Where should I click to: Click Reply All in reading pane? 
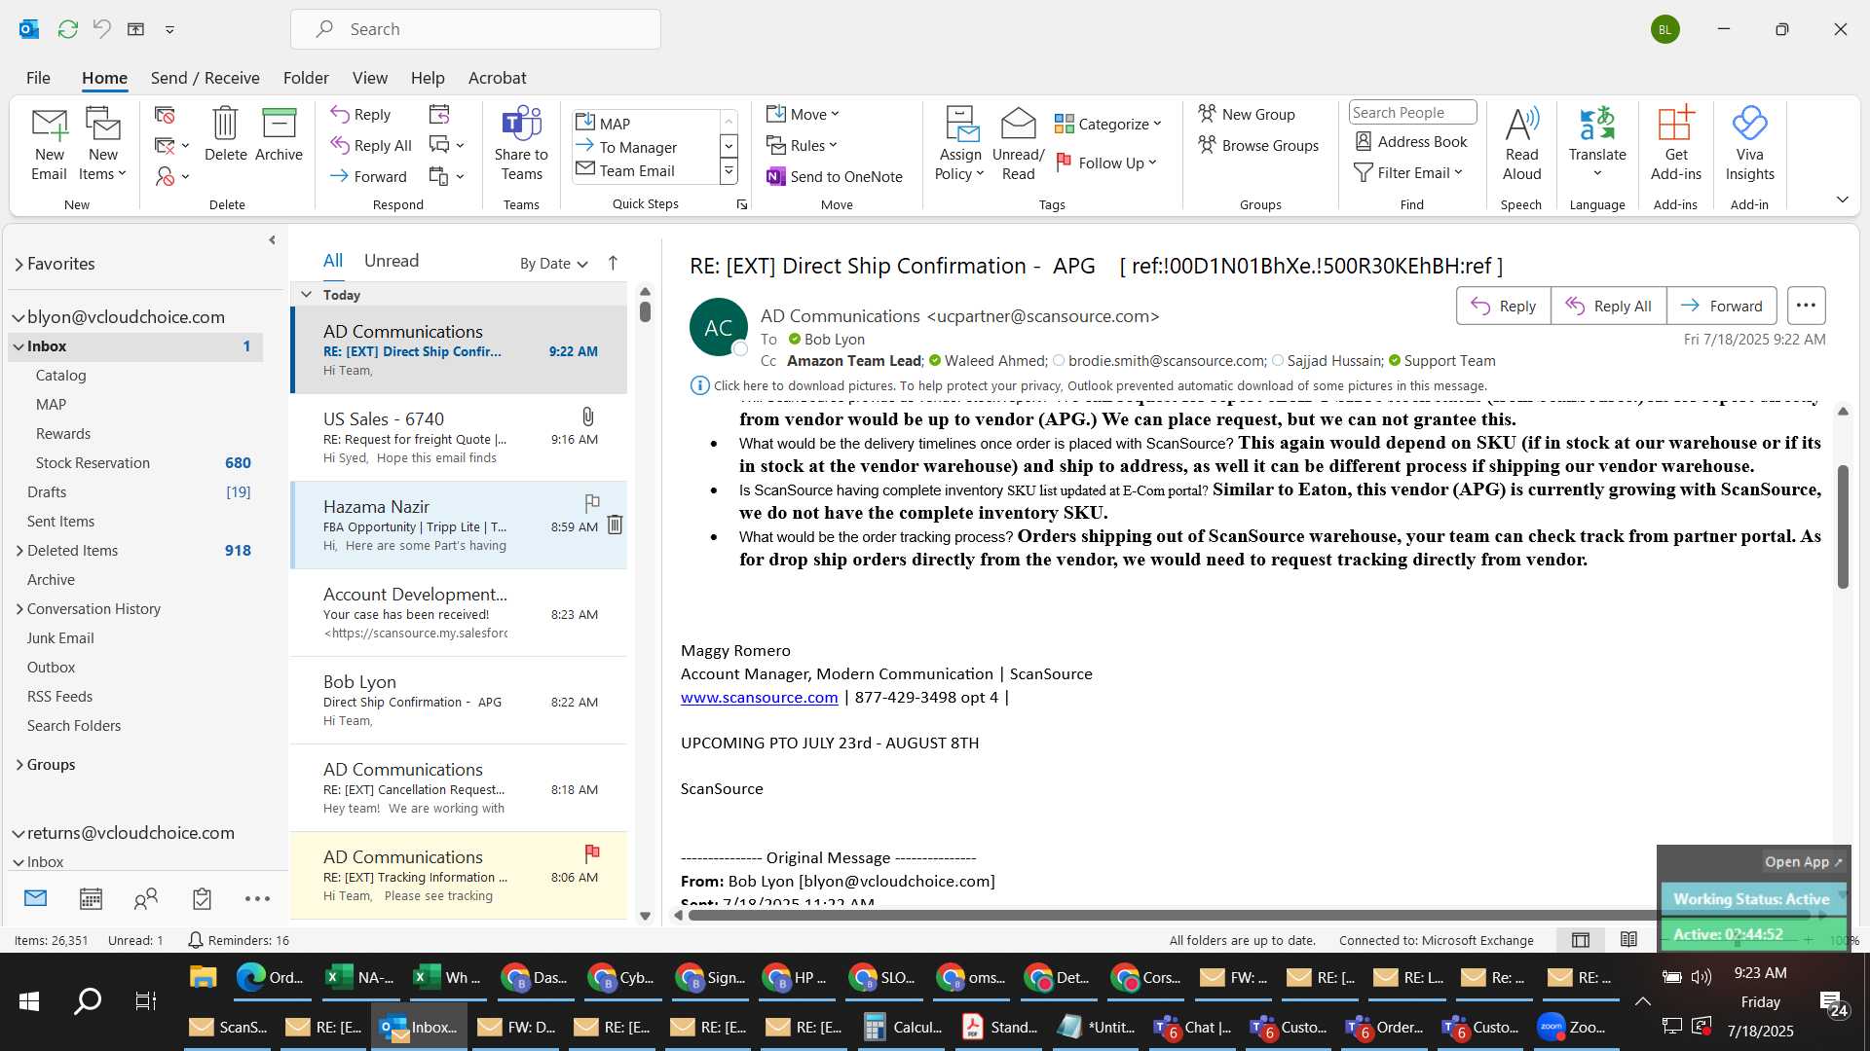click(x=1608, y=306)
